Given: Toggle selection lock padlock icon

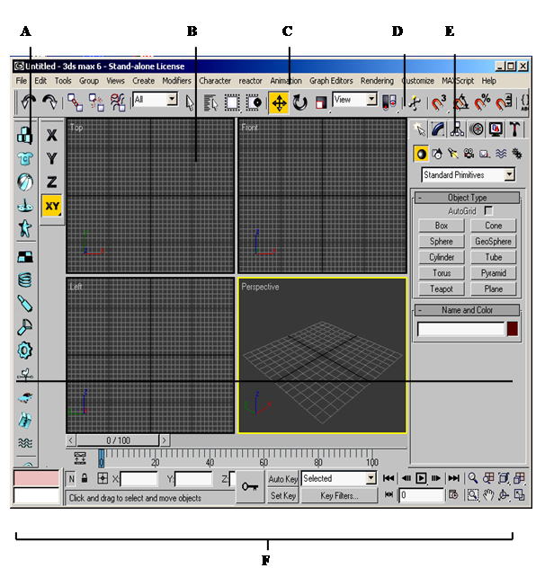Looking at the screenshot, I should 85,478.
